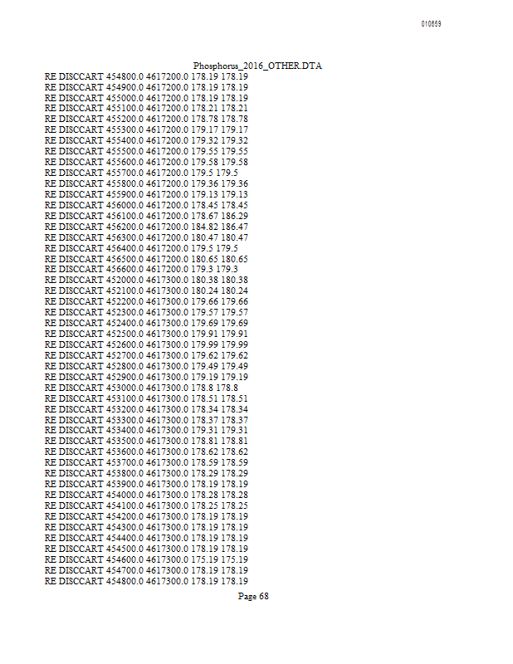Select the line with elevation 178.25
The width and height of the screenshot is (513, 664).
click(x=146, y=505)
